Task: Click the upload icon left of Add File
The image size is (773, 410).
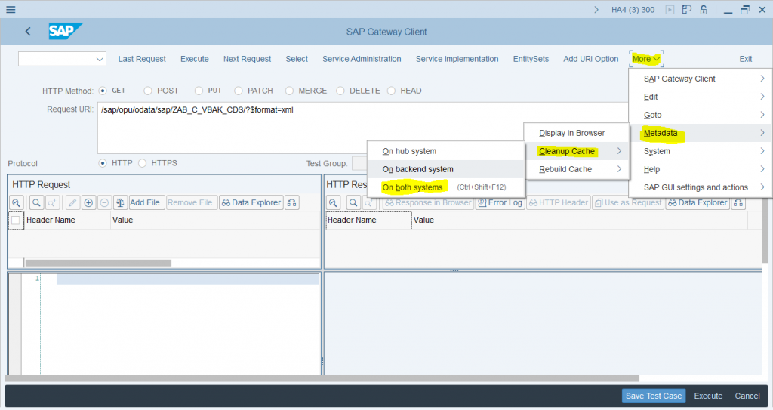Action: 120,202
